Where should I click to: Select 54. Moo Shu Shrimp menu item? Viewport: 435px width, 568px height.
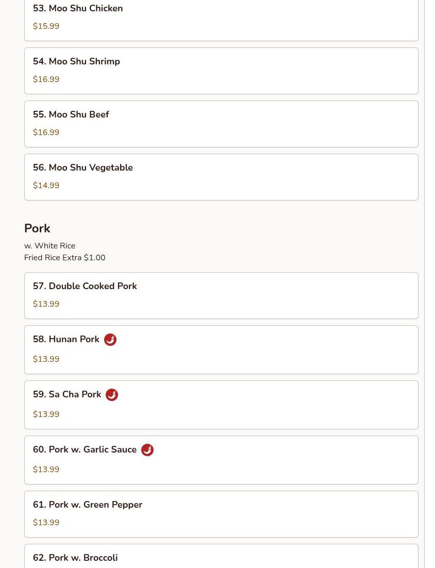[221, 71]
